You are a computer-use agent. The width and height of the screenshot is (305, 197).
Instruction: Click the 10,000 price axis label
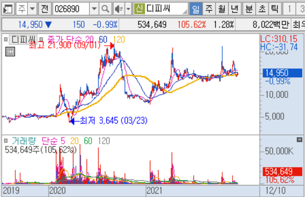277,95
